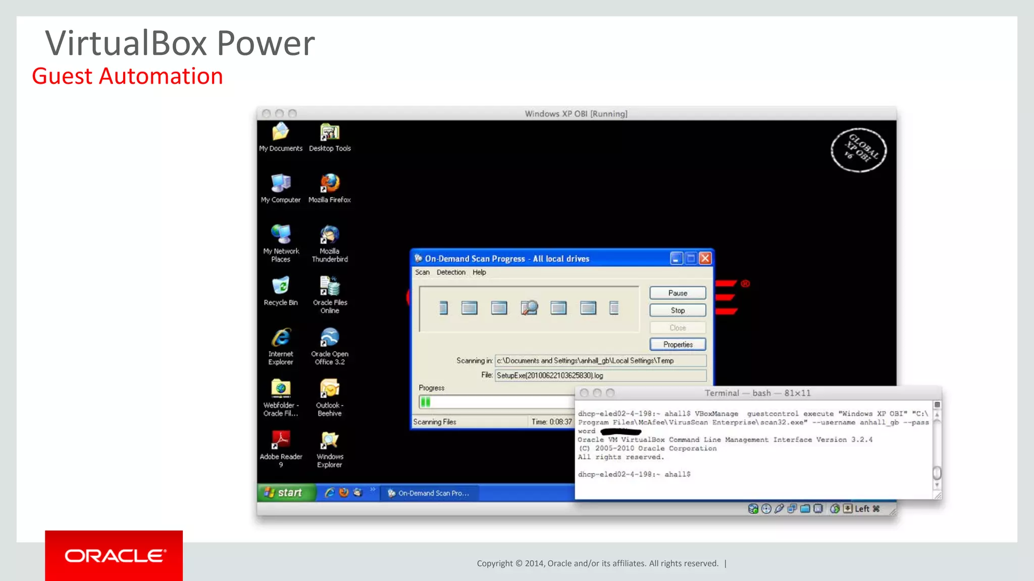Open scan Properties
The width and height of the screenshot is (1034, 581).
678,344
